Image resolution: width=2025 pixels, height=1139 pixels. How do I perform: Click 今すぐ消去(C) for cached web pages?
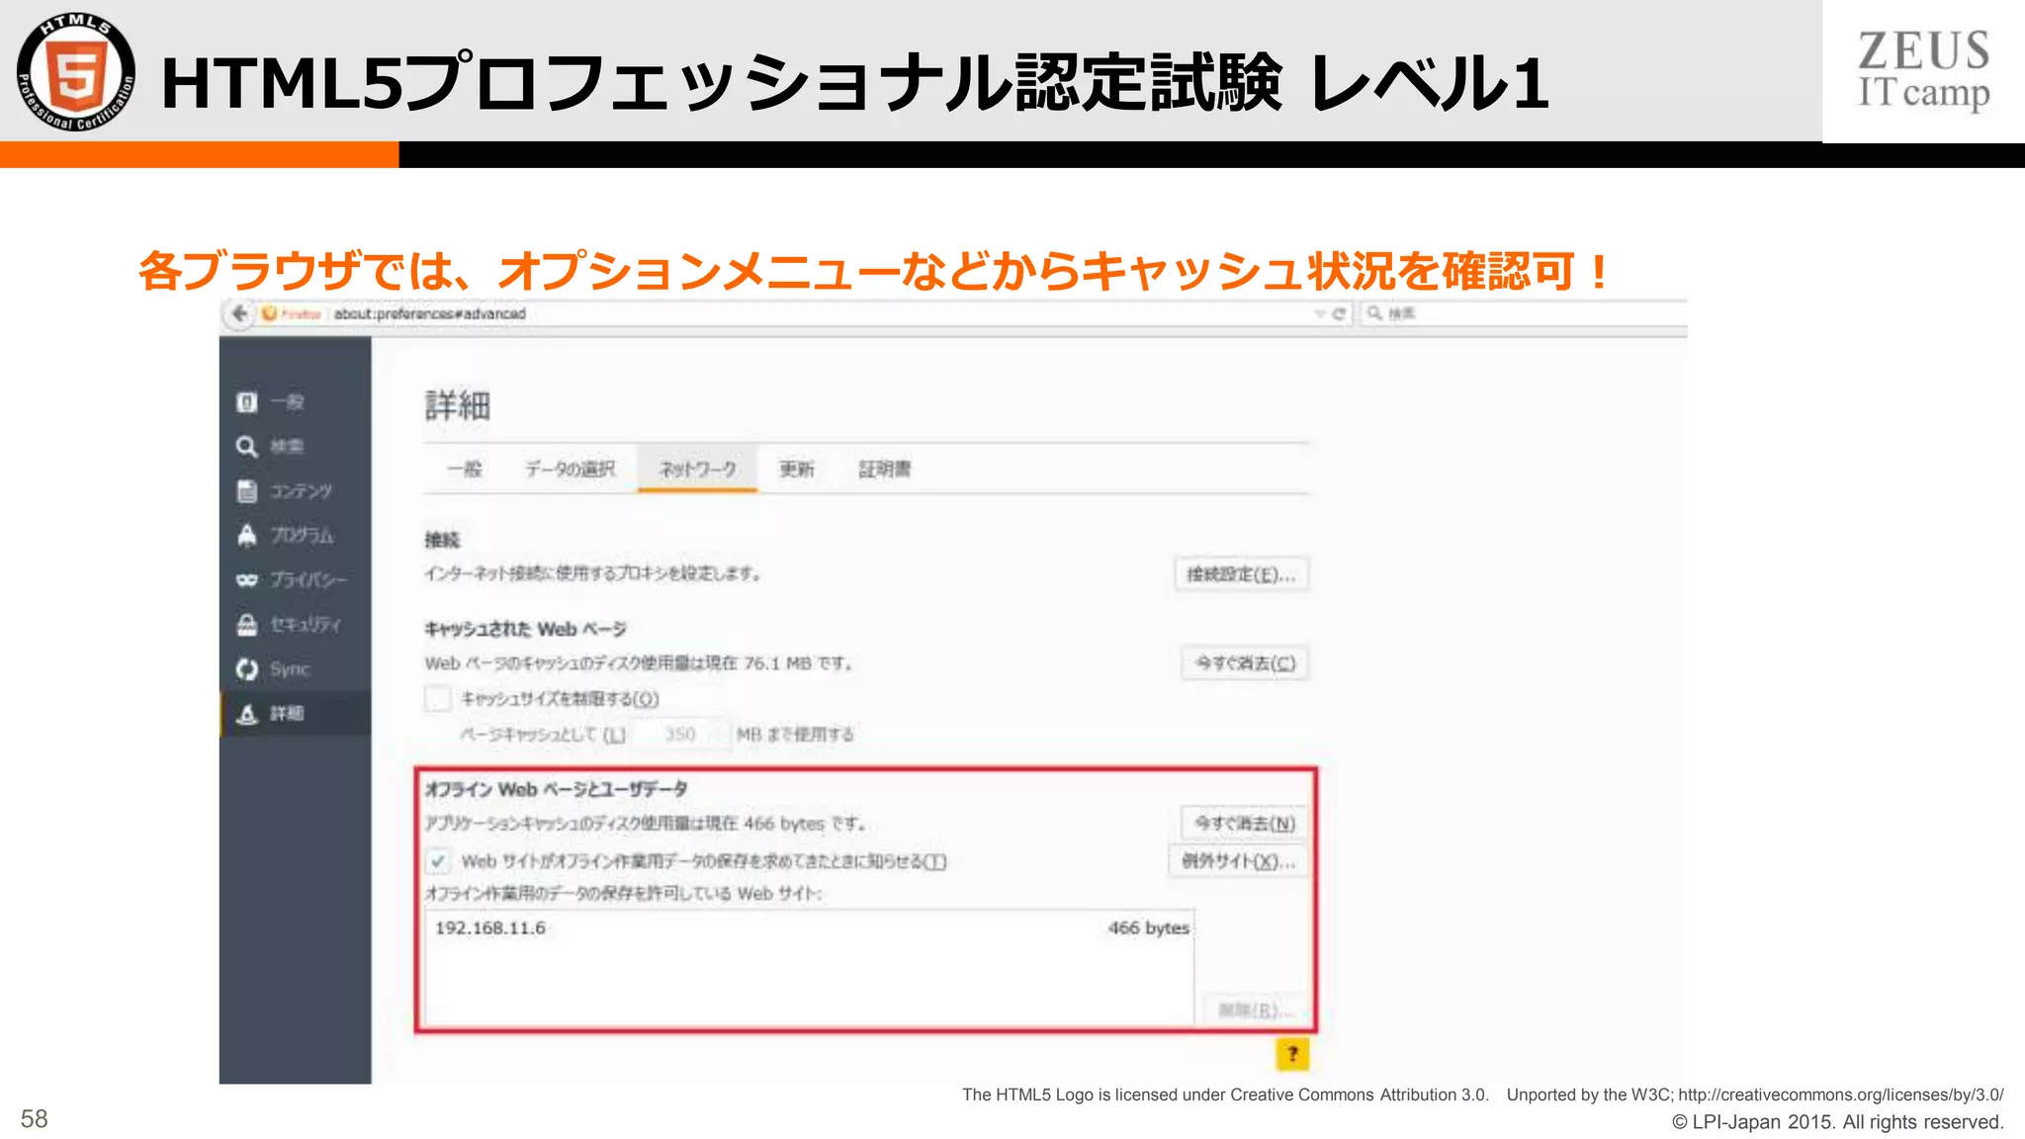1245,662
